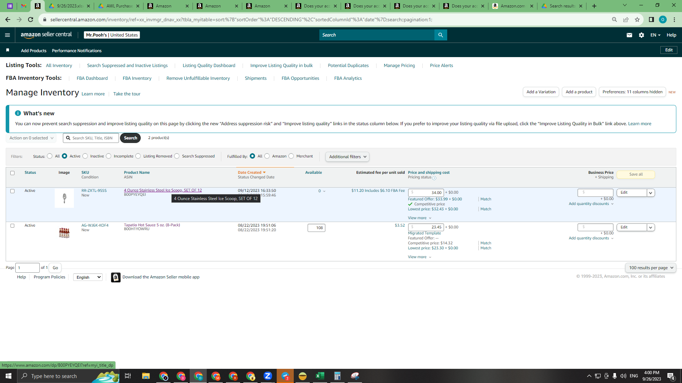Open Windows Start menu
This screenshot has width=682, height=383.
(x=9, y=376)
